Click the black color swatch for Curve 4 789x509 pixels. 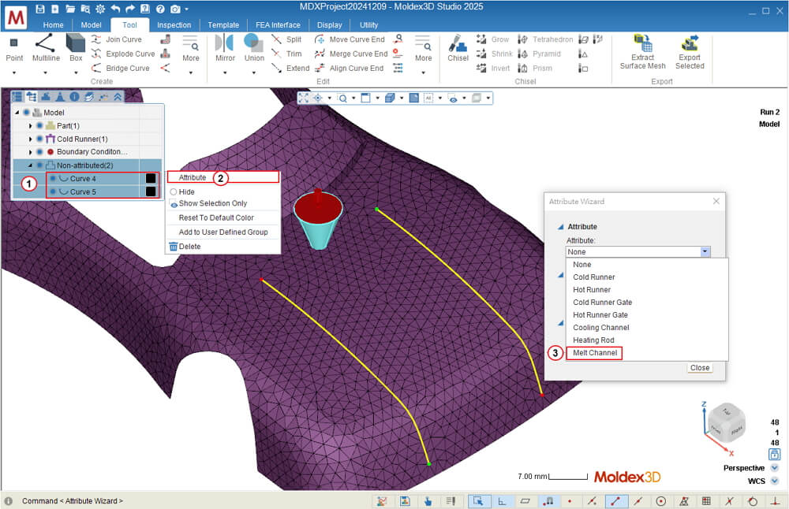pos(151,178)
